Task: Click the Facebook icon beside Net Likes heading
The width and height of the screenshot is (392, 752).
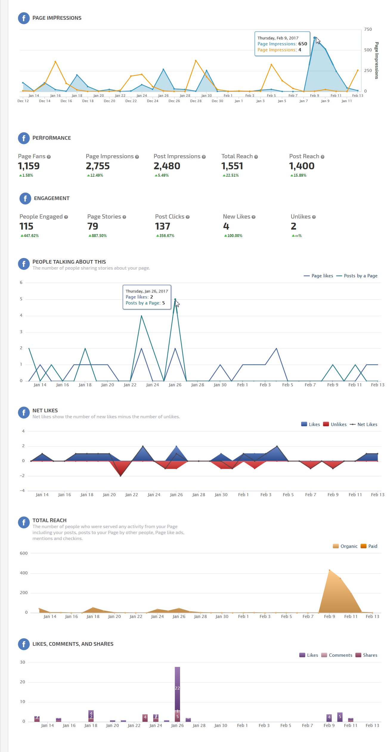Action: click(24, 413)
